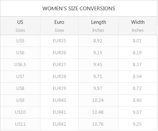Click the Width Inches column header
This screenshot has width=158, height=131.
tap(138, 26)
